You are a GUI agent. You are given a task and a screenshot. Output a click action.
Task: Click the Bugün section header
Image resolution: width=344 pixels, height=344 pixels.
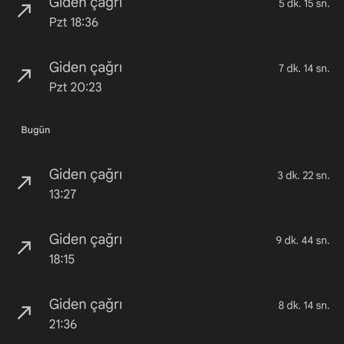(35, 130)
